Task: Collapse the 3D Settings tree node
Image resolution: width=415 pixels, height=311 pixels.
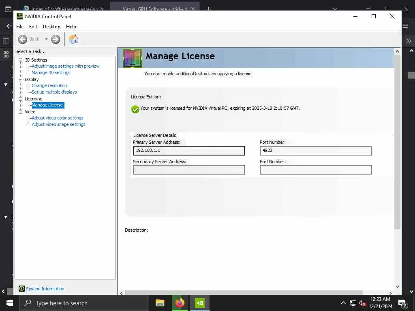Action: click(x=20, y=60)
